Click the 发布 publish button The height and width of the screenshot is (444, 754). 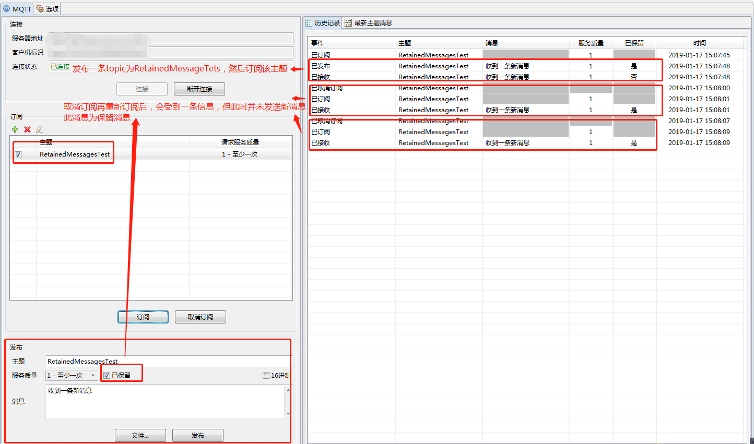[x=198, y=435]
